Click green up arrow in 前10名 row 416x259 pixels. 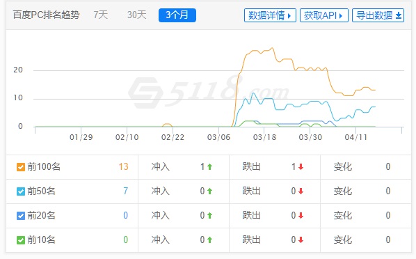(x=209, y=240)
